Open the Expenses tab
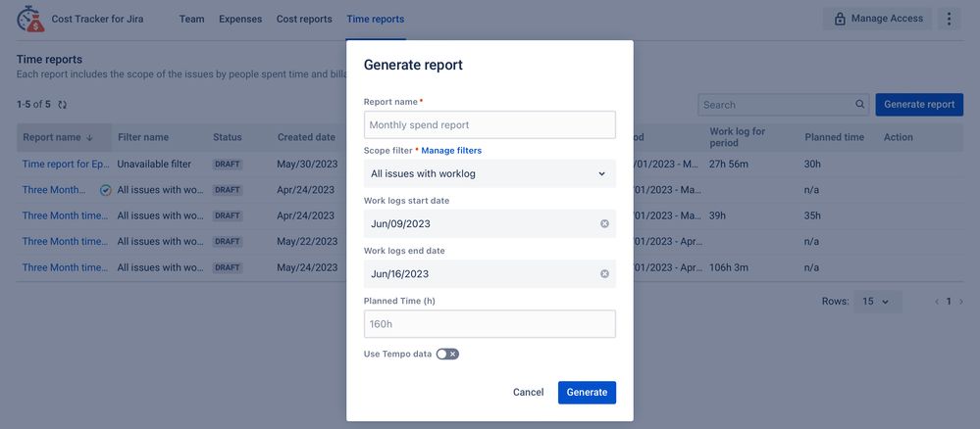Viewport: 980px width, 429px height. [240, 19]
